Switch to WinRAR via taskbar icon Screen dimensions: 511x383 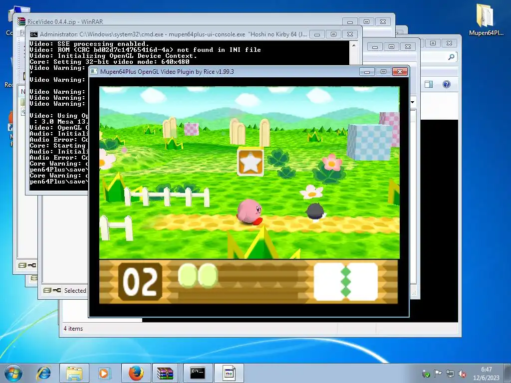[165, 373]
